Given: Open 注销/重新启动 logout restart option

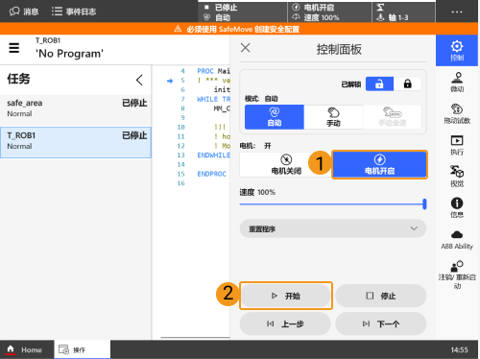Looking at the screenshot, I should click(x=457, y=275).
